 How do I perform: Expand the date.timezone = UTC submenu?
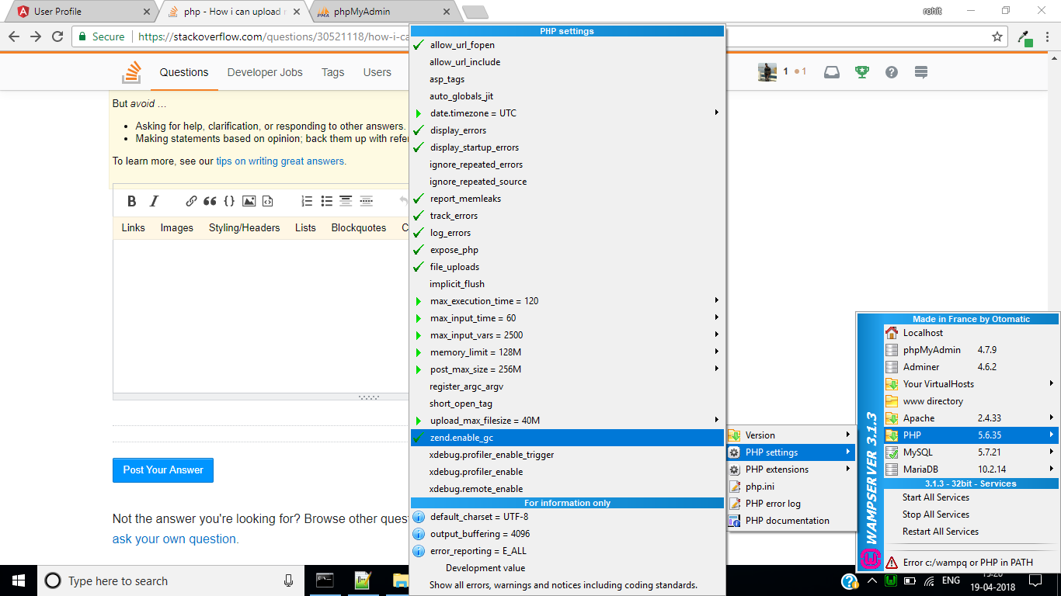[x=567, y=113]
